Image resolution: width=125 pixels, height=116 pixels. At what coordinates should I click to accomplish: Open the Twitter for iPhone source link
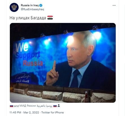click(x=52, y=113)
